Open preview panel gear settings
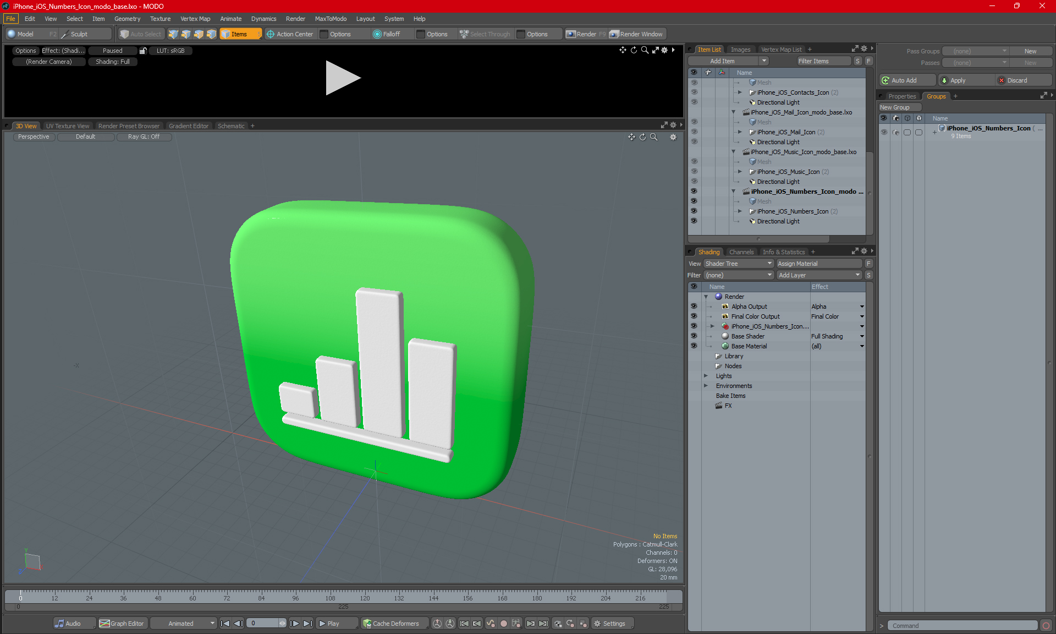 pyautogui.click(x=664, y=50)
